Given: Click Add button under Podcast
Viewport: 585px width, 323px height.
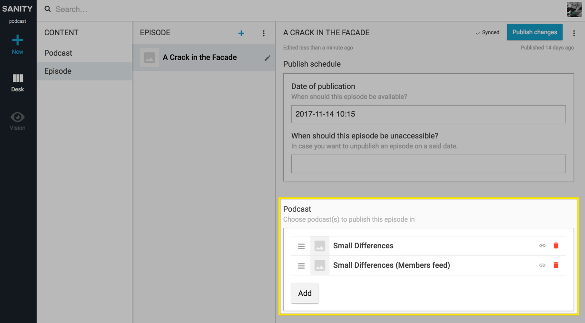Looking at the screenshot, I should tap(305, 294).
